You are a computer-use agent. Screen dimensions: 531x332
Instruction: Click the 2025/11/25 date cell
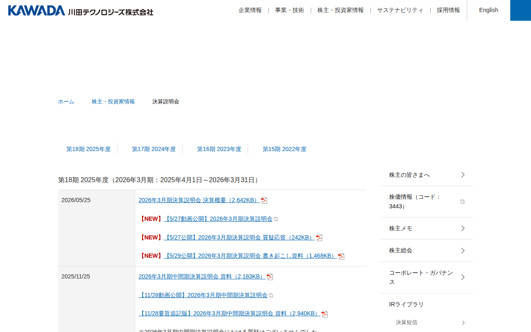click(x=96, y=299)
